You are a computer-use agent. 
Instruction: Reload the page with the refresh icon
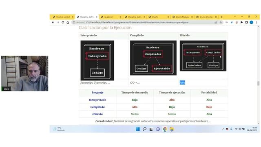(x=63, y=22)
